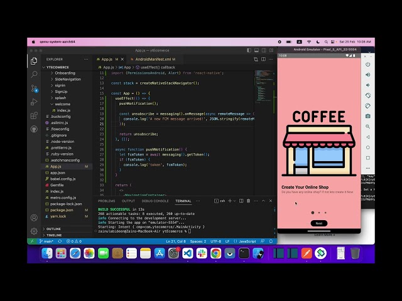Click the Ln 21, Col 8 indicator
This screenshot has height=301, width=402.
(176, 241)
